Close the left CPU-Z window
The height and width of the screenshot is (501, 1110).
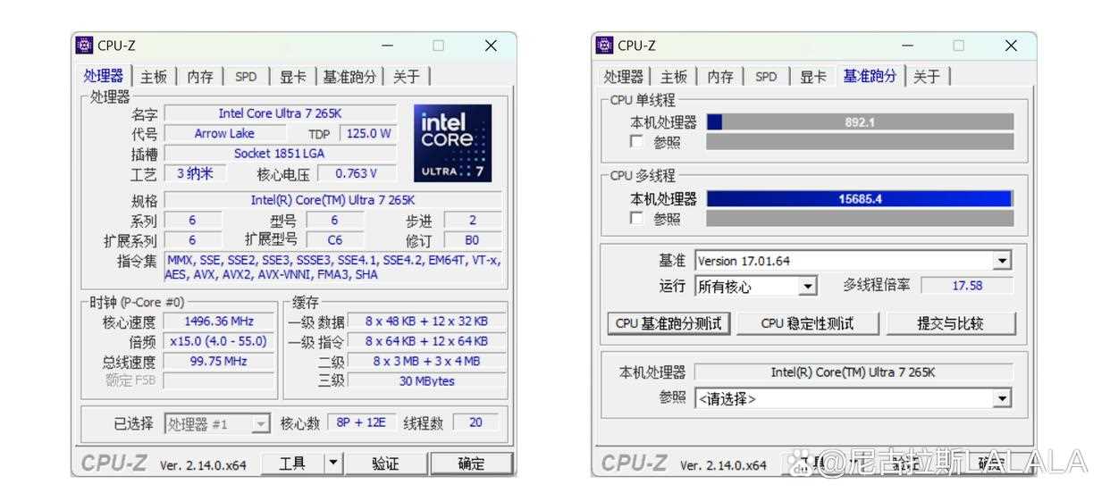[x=491, y=46]
